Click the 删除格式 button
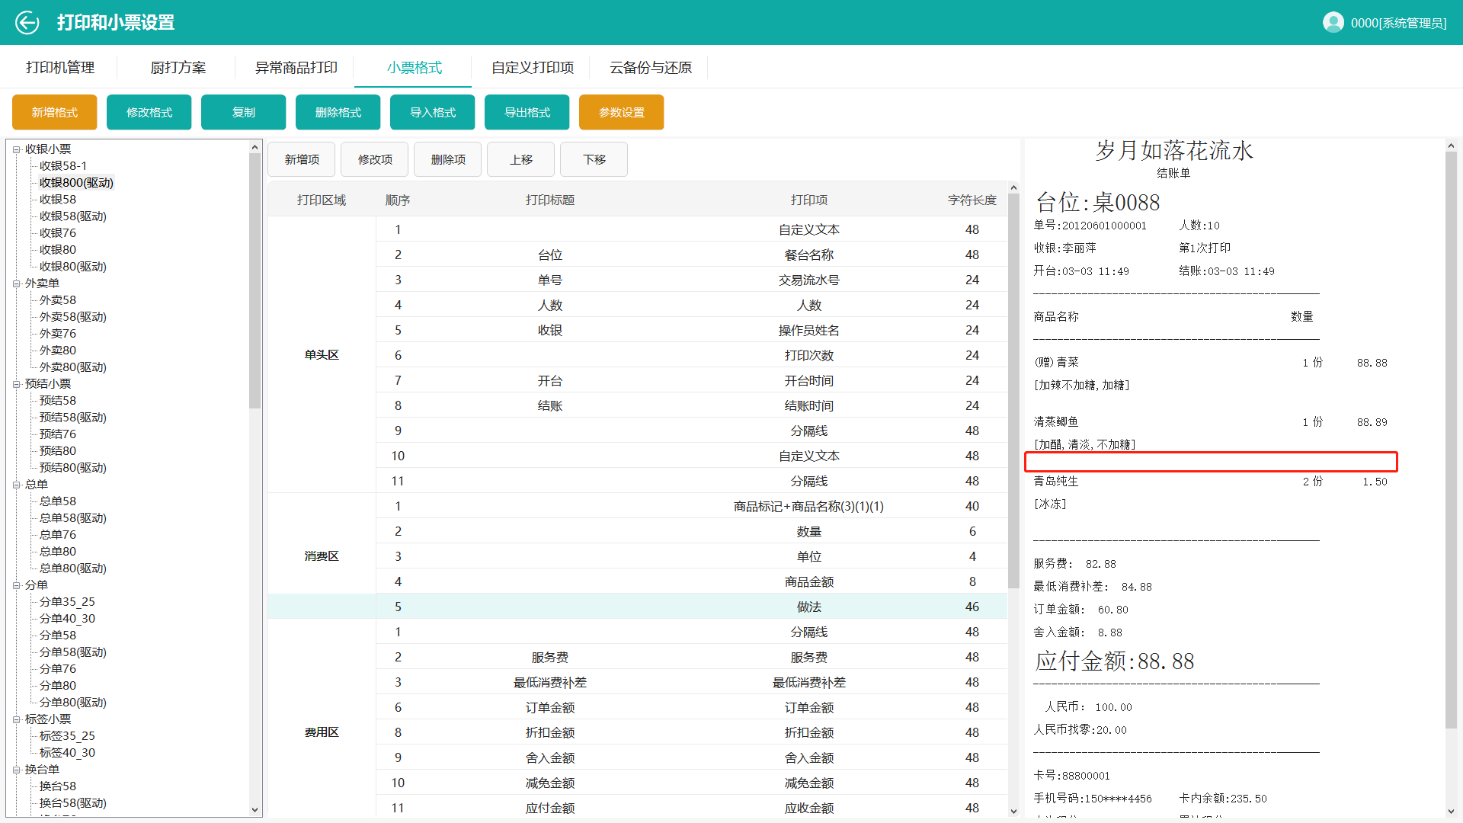 click(x=338, y=113)
